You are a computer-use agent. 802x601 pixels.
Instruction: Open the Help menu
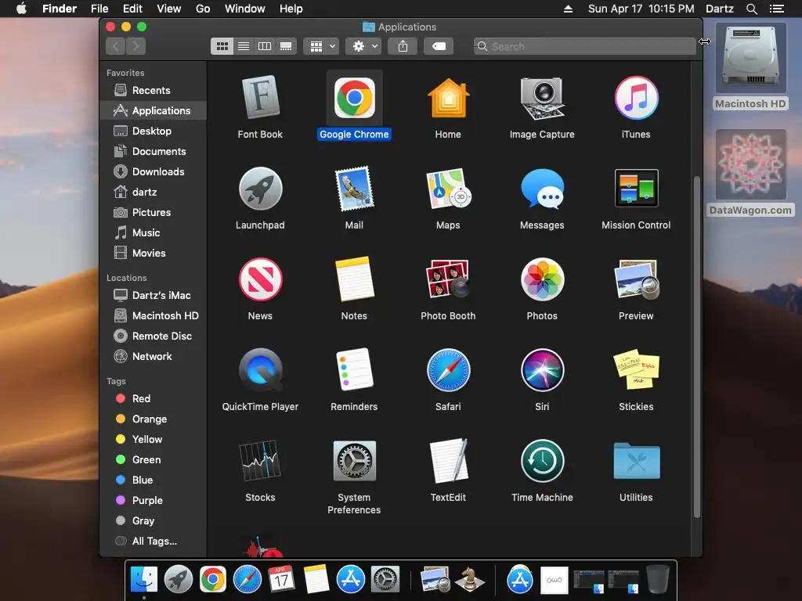click(x=291, y=9)
